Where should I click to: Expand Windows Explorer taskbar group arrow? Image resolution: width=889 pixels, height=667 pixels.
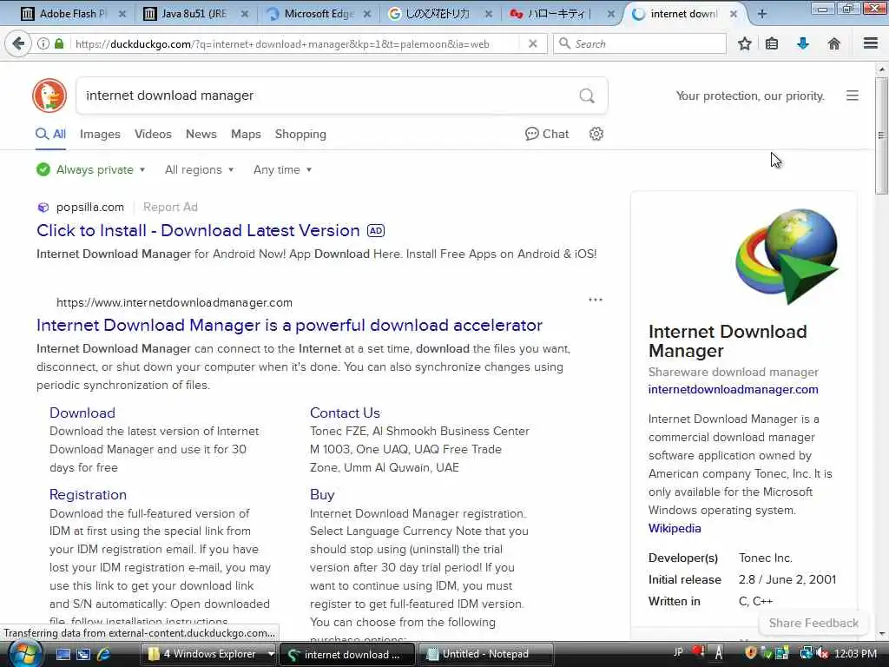click(x=271, y=654)
